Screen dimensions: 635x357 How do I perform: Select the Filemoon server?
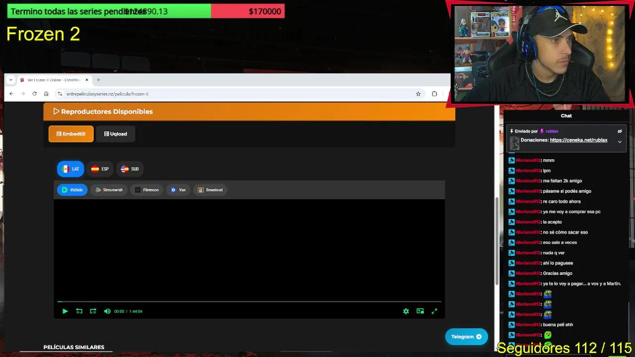(147, 190)
